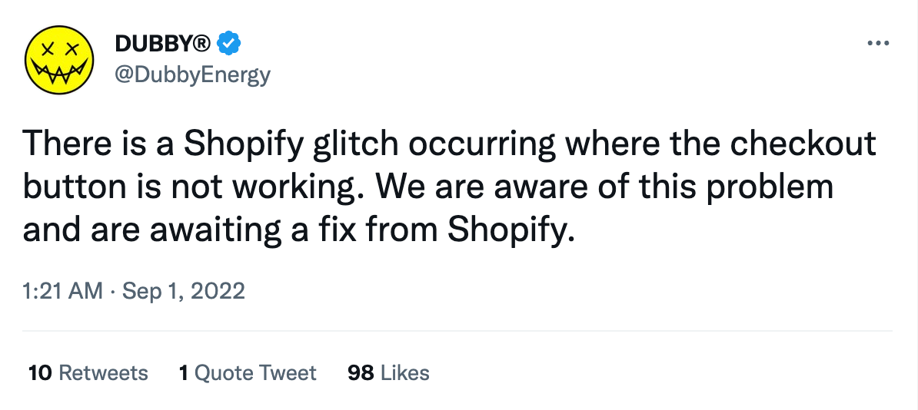Screen dimensions: 918x410
Task: Open the yellow smiley DUBBY profile avatar
Action: pos(59,59)
